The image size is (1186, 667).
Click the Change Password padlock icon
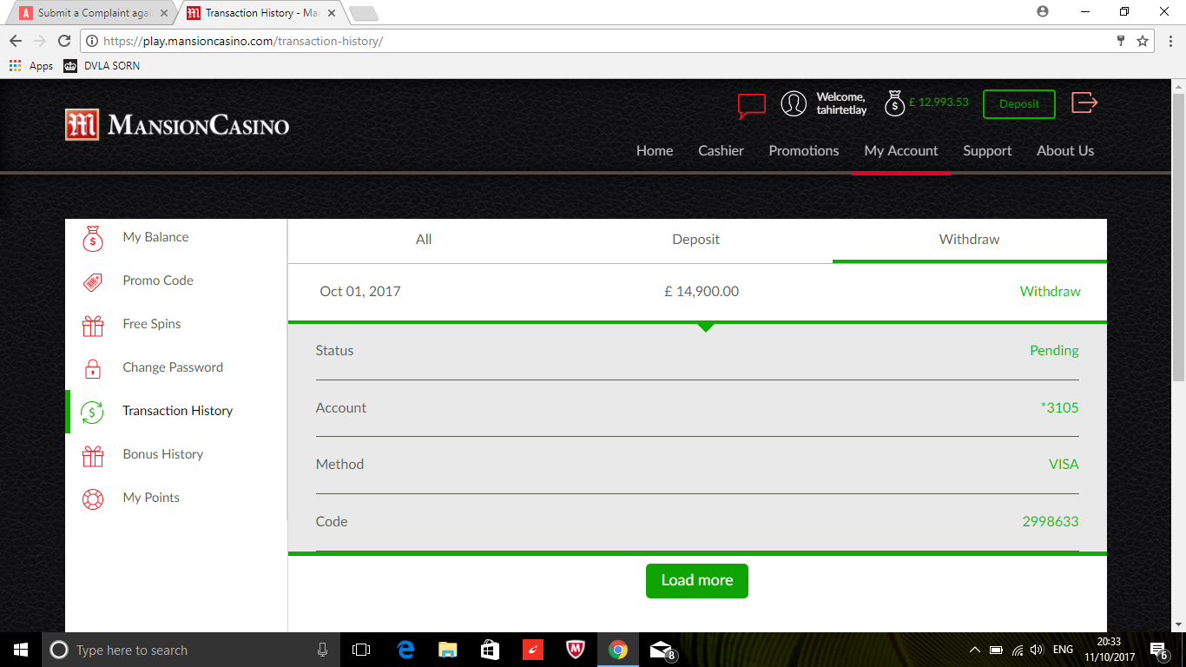[93, 368]
